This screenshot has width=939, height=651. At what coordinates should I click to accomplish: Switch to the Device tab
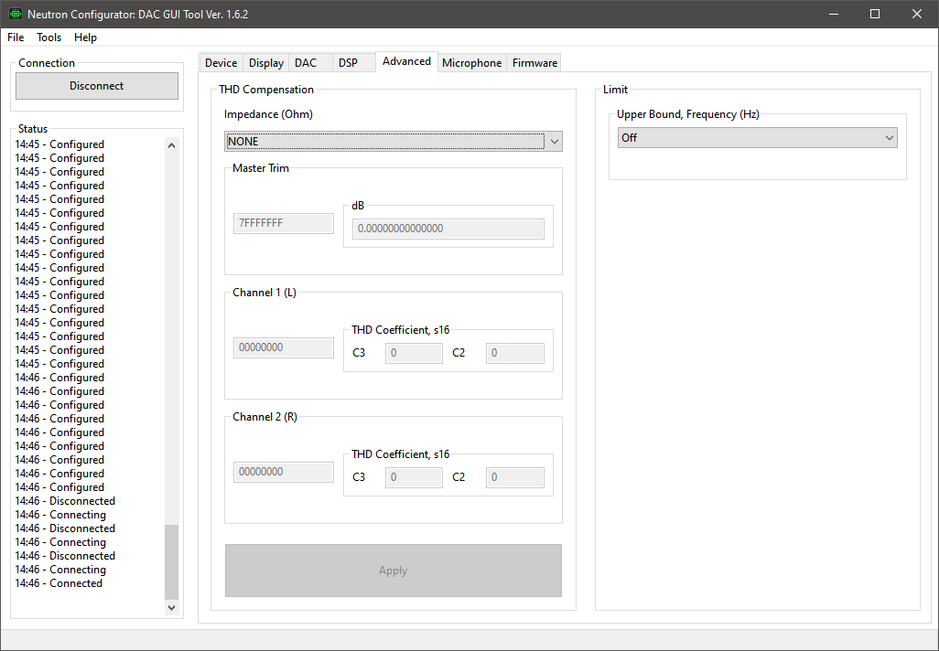pos(221,63)
